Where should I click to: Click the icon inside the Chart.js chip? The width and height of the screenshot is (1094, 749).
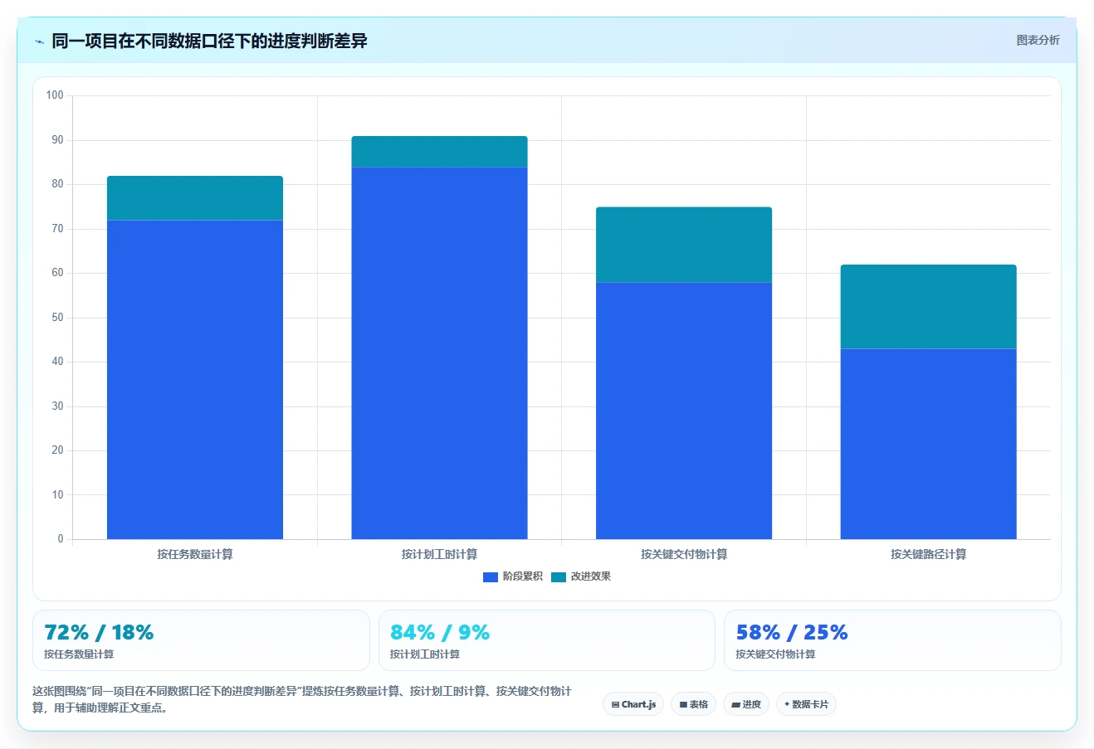point(615,704)
